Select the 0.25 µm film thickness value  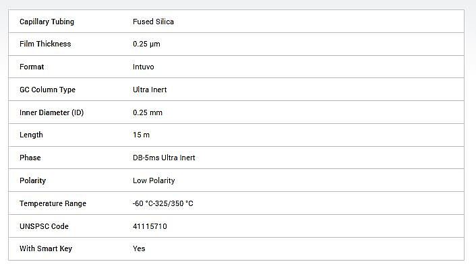click(146, 44)
